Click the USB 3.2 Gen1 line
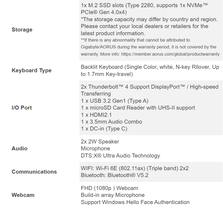 (x=115, y=101)
